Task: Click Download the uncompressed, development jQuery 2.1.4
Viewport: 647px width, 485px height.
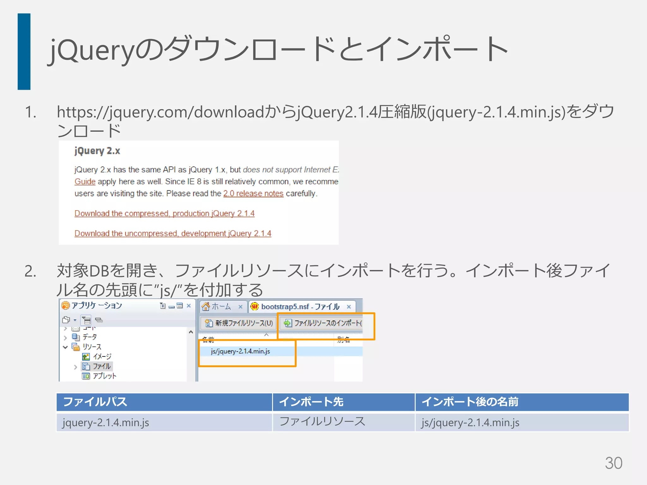Action: coord(173,233)
